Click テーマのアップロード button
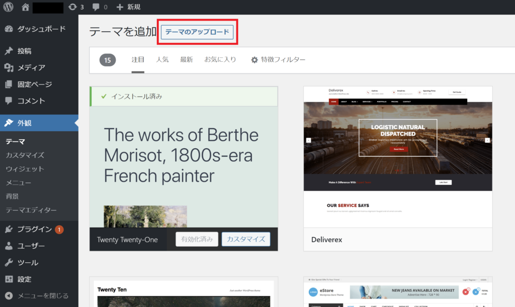Viewport: 515px width, 307px height. pos(197,32)
